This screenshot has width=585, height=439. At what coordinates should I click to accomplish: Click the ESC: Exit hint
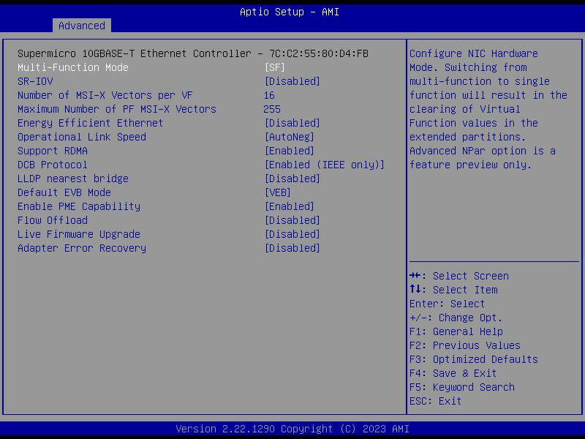pos(435,401)
